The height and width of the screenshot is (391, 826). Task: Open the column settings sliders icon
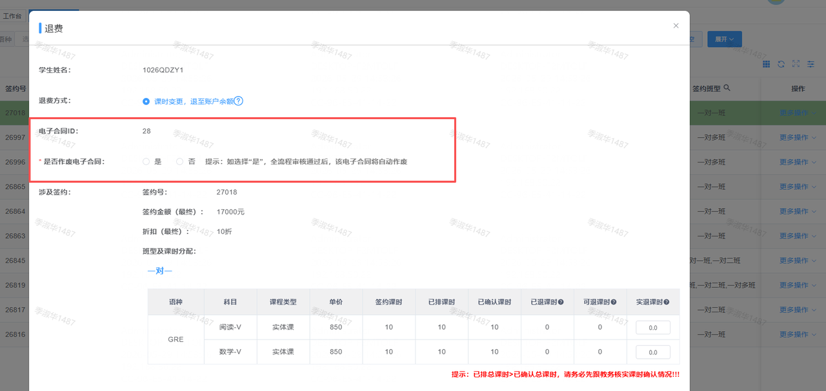pos(811,64)
